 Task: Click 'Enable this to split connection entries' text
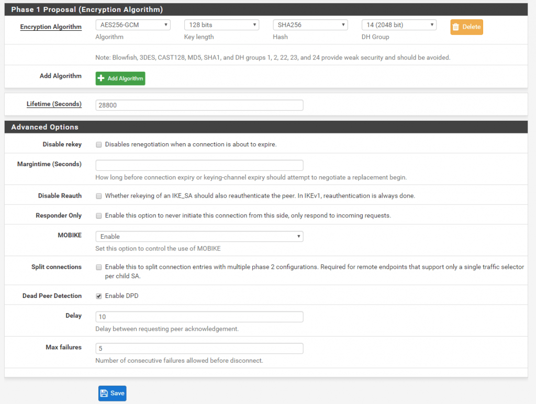point(315,271)
